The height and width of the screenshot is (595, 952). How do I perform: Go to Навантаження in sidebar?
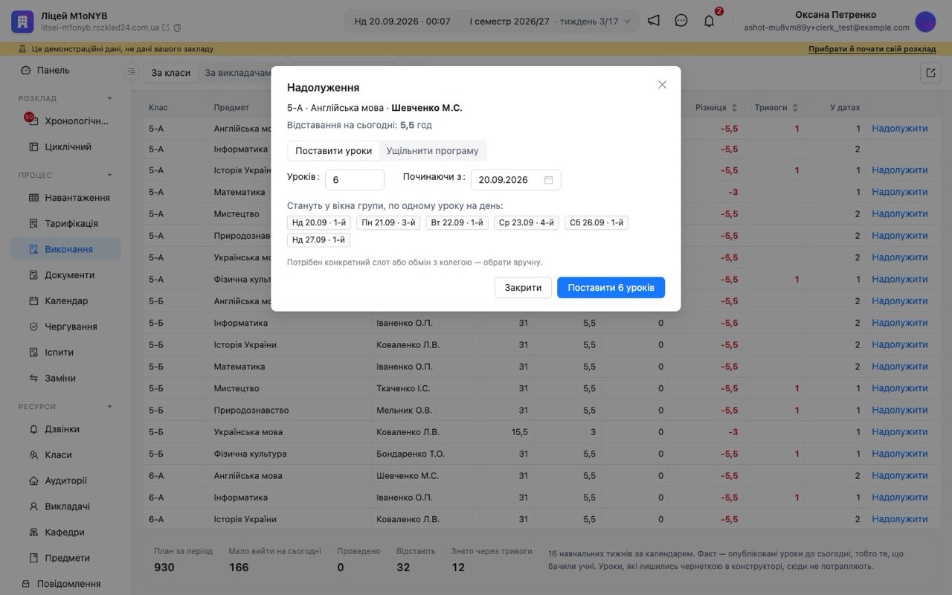click(x=65, y=198)
